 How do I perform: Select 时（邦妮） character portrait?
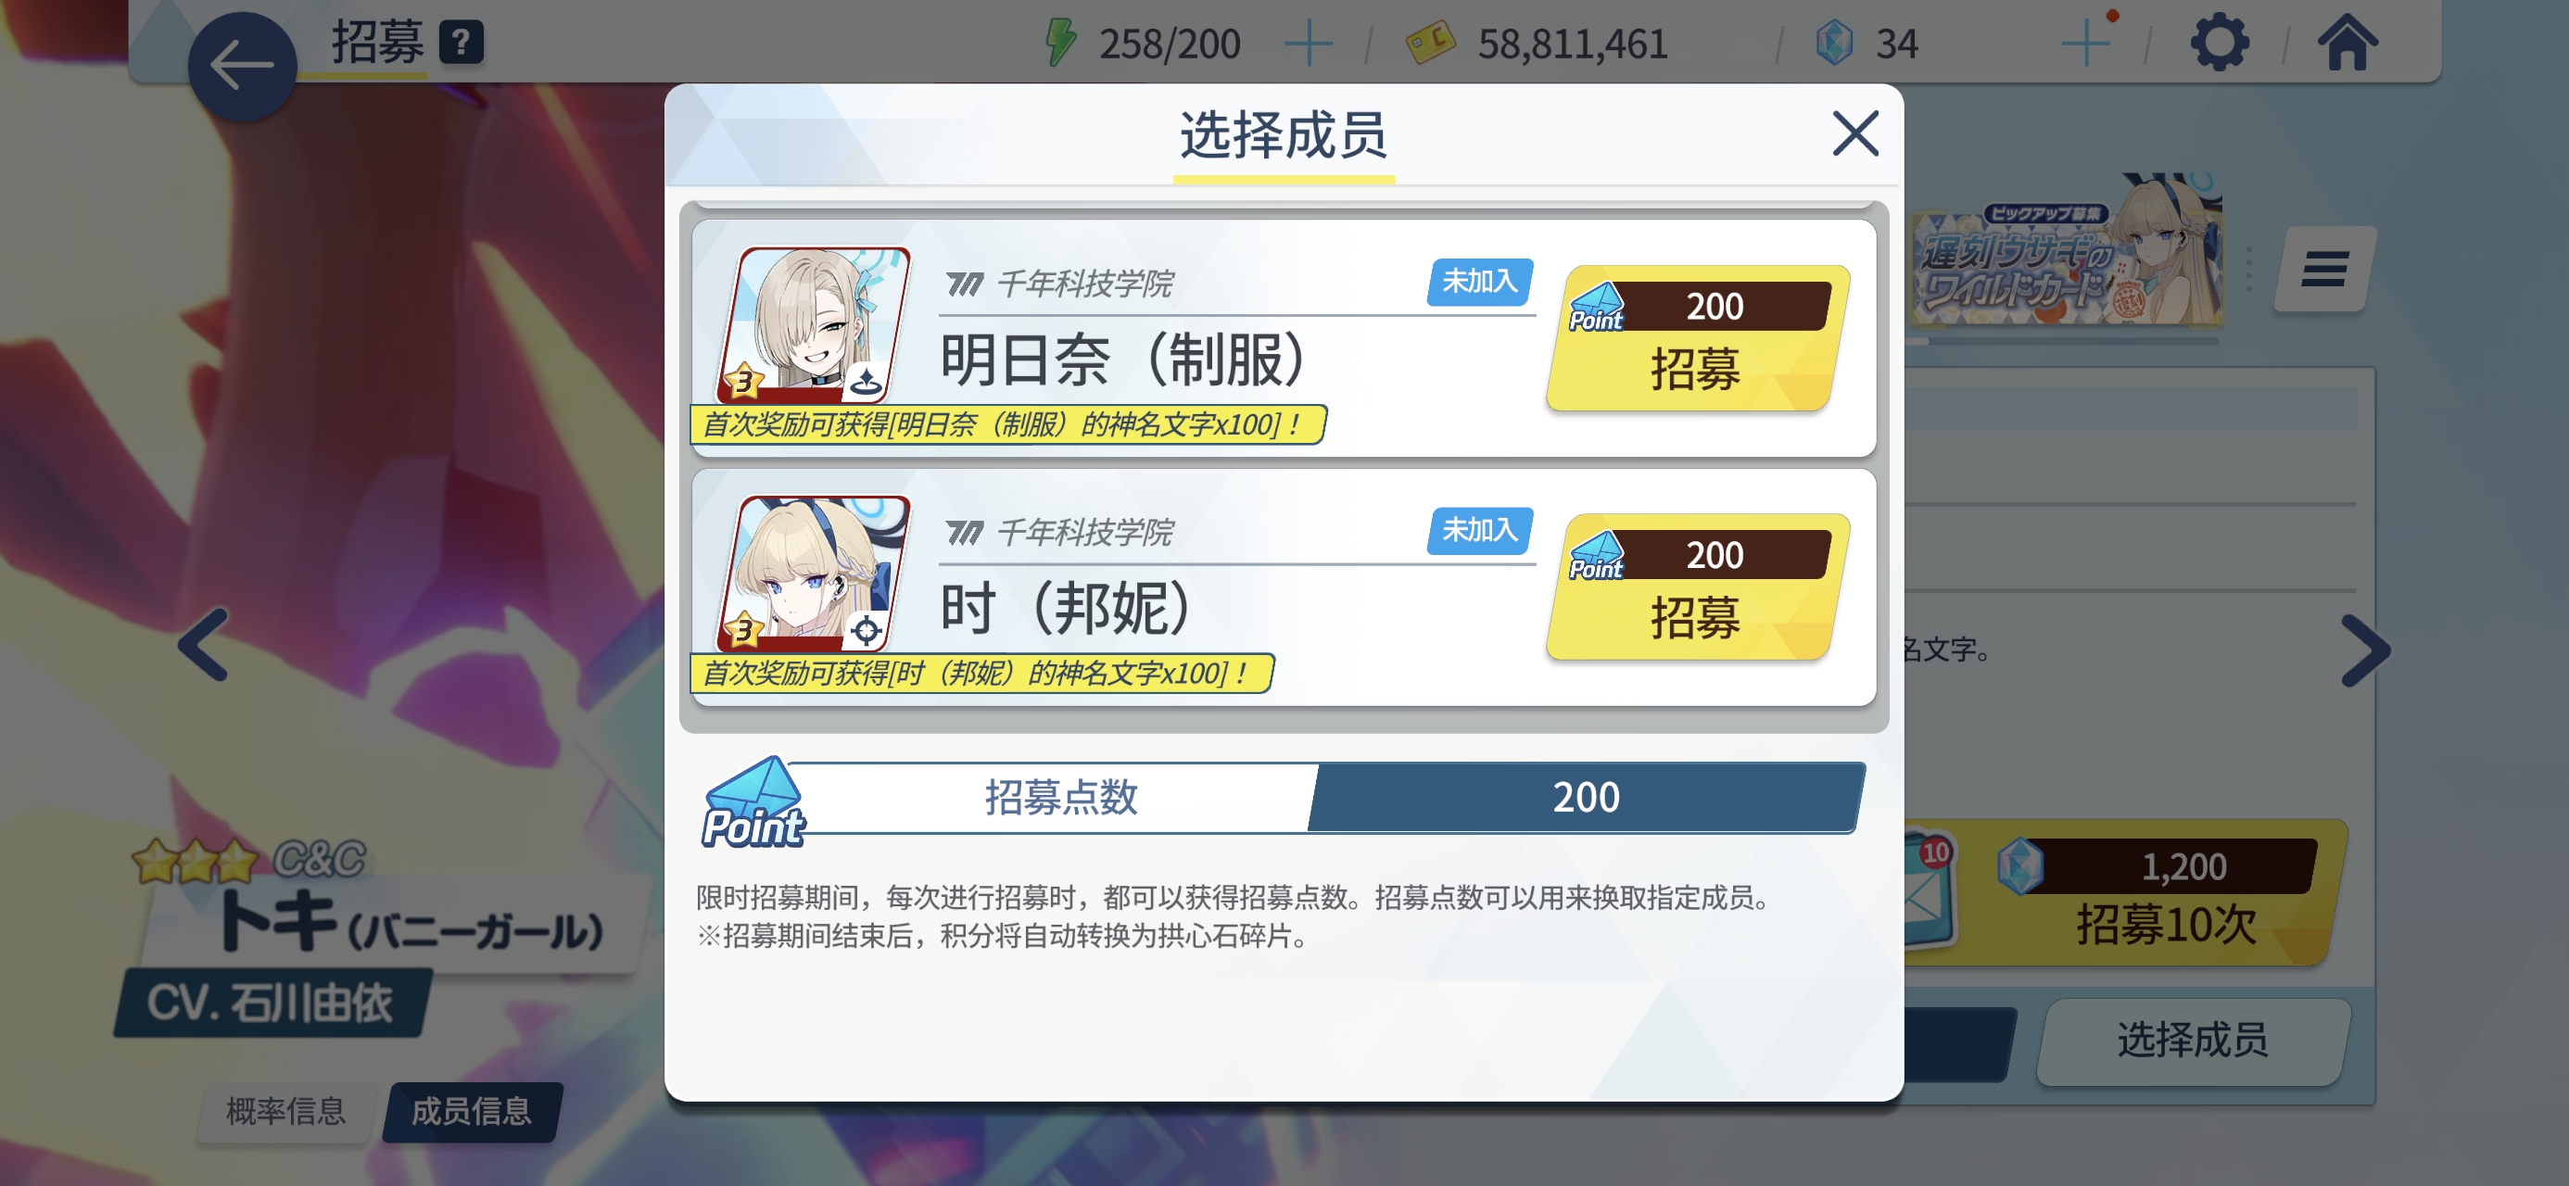click(x=813, y=574)
